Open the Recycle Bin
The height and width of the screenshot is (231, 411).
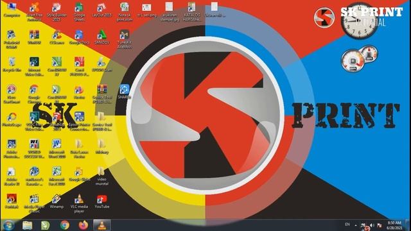(12, 65)
